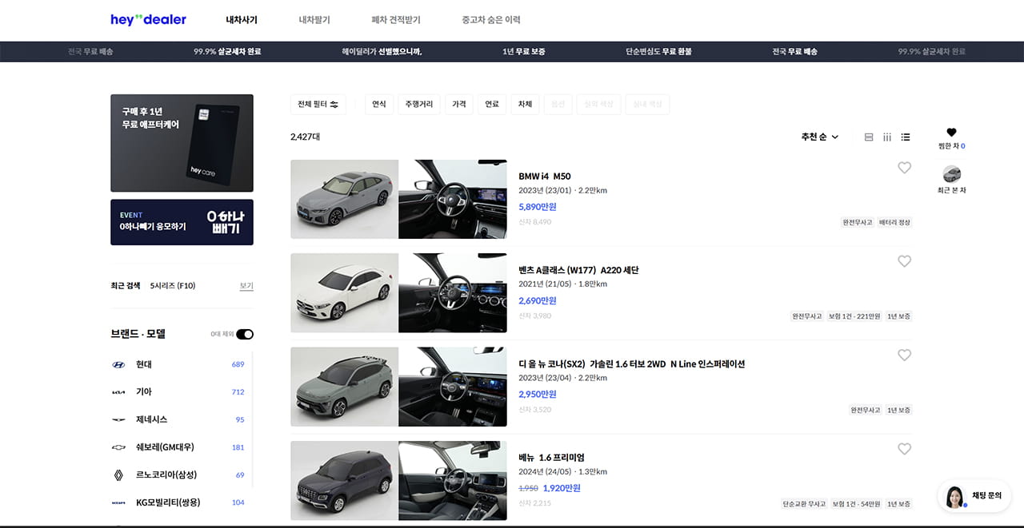Favorite the 벤츠 A클래스 listing heart
This screenshot has width=1024, height=528.
tap(905, 261)
